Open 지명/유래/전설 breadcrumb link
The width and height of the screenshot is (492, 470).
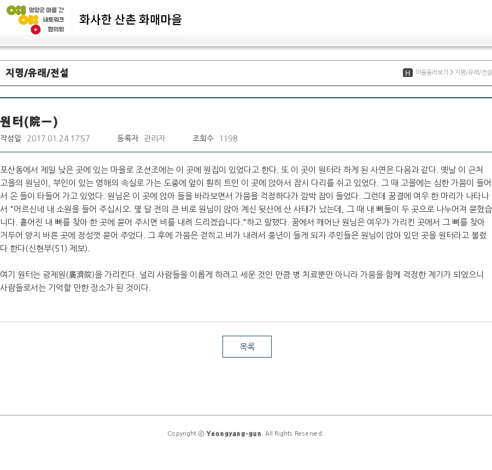coord(473,73)
